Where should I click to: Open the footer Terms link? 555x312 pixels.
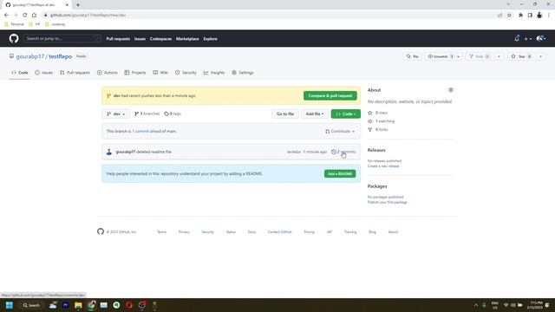point(162,232)
